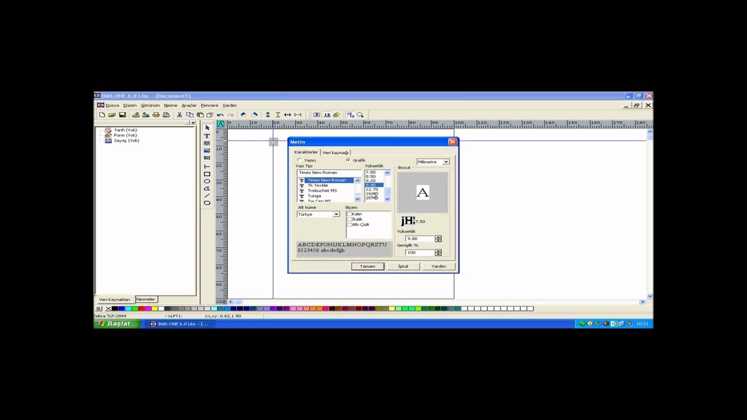Click the vertical double-arrow alignment icon
The width and height of the screenshot is (747, 420).
[x=268, y=115]
